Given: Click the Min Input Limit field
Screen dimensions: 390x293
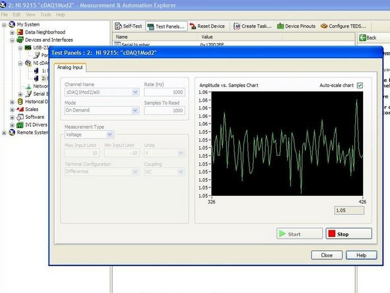Looking at the screenshot, I should click(x=122, y=152).
